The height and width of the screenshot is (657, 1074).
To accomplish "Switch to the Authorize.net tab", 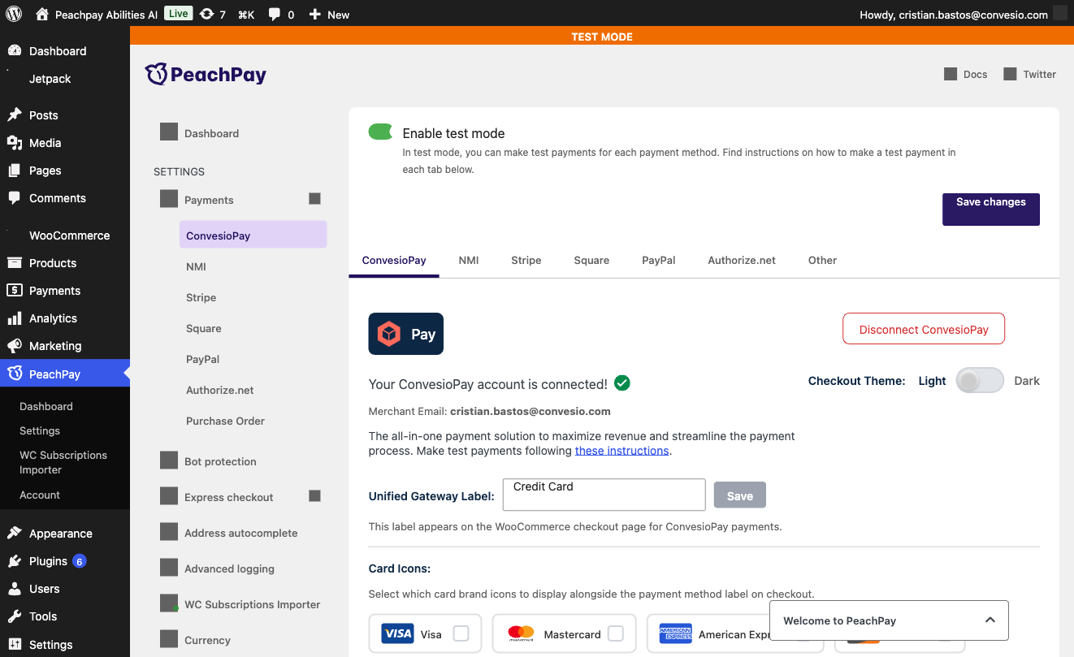I will pyautogui.click(x=742, y=260).
